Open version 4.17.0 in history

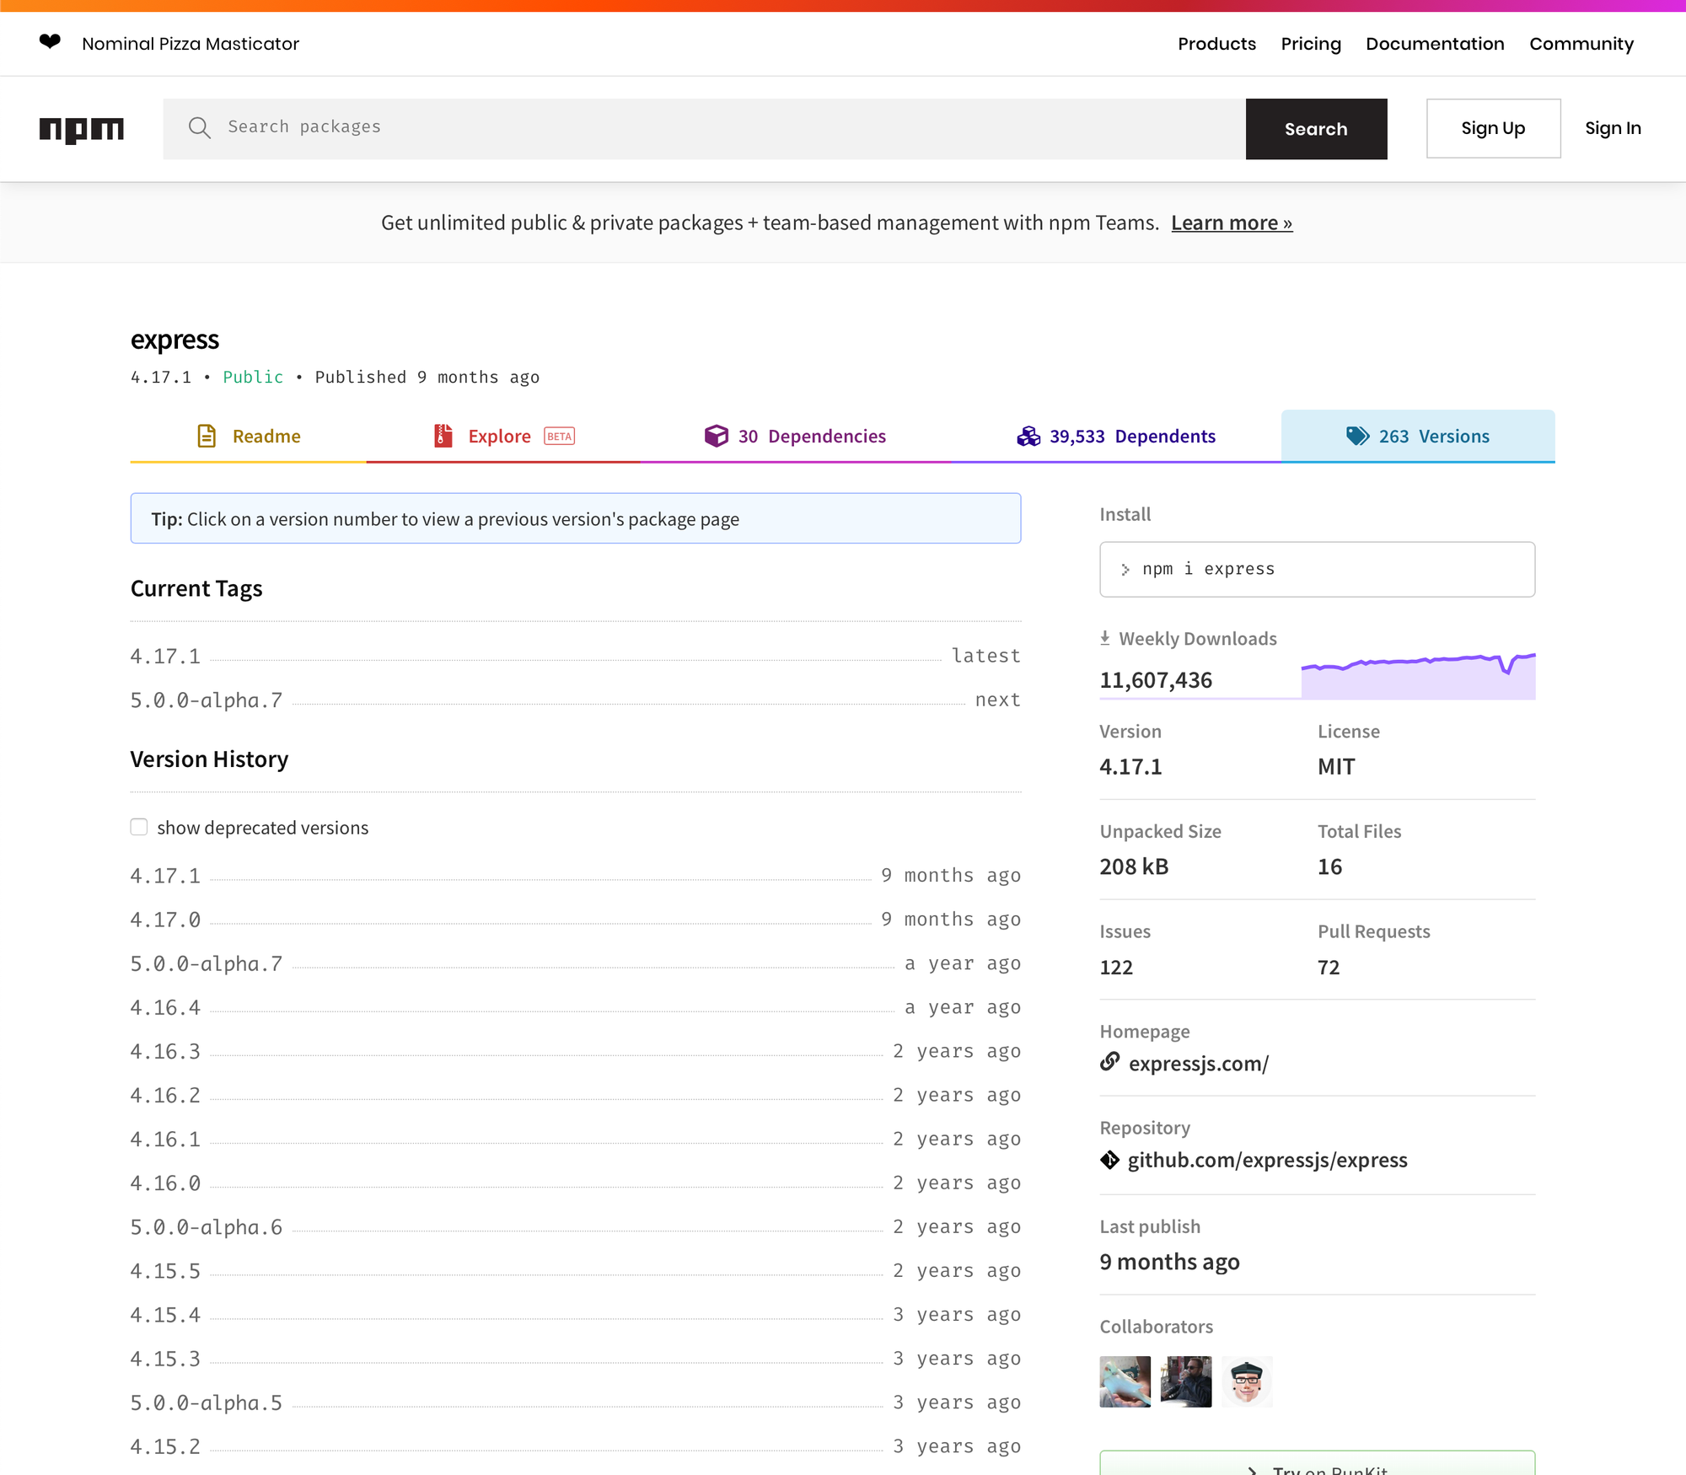165,920
